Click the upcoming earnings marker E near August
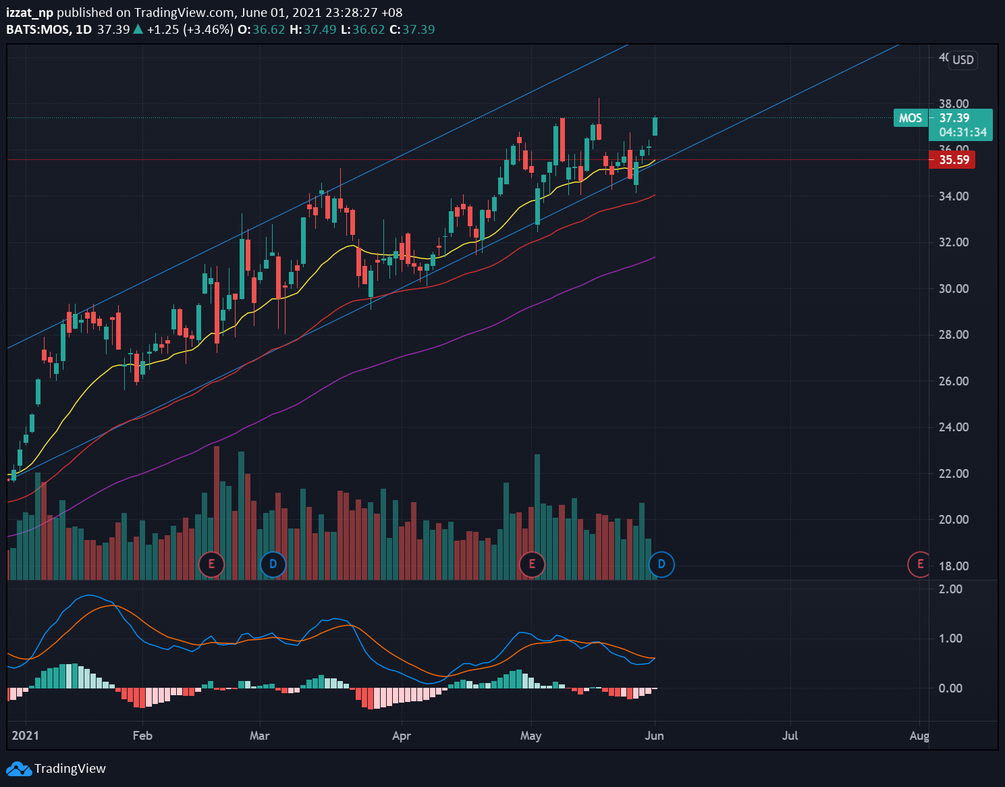 coord(920,564)
